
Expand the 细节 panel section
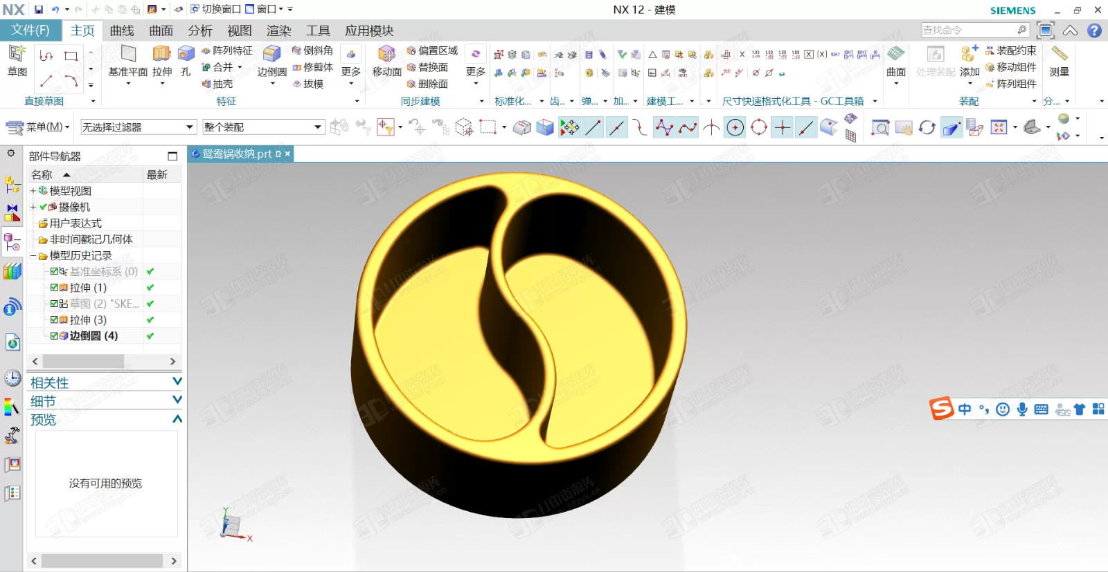point(177,400)
